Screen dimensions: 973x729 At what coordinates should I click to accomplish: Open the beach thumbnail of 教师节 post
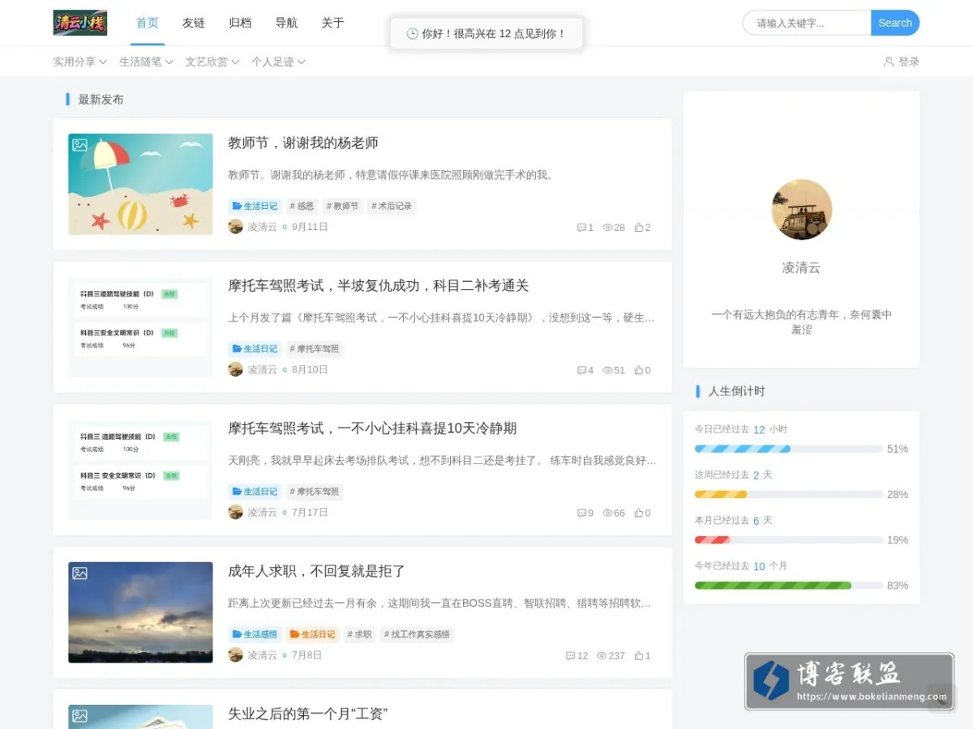pyautogui.click(x=141, y=184)
